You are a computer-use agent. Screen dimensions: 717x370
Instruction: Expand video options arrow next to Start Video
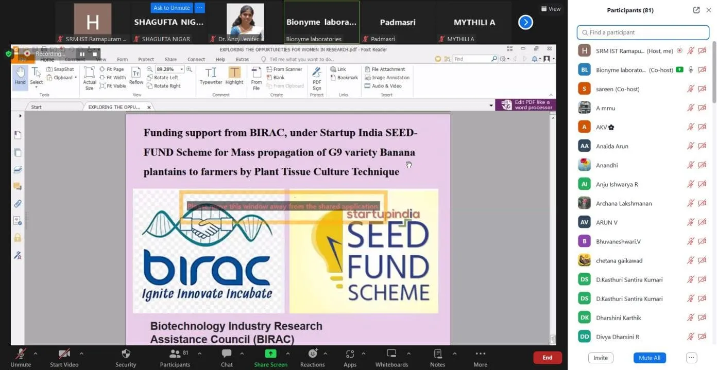pos(81,354)
